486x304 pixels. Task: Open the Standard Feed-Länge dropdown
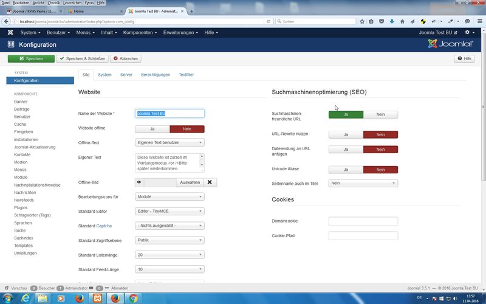point(169,269)
